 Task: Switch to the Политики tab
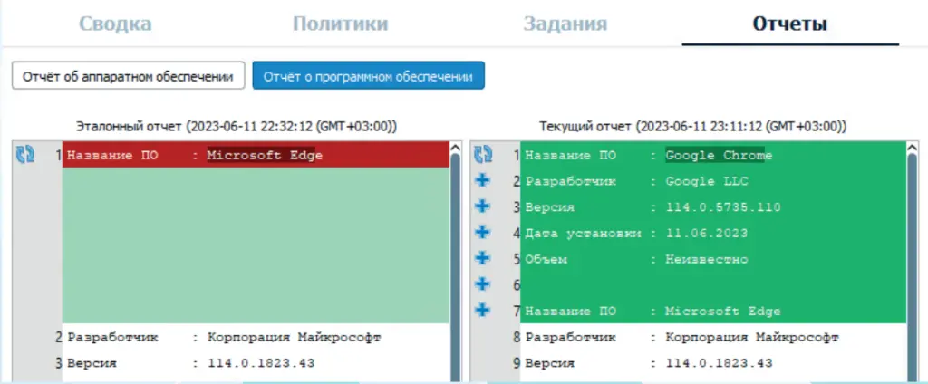pos(341,24)
